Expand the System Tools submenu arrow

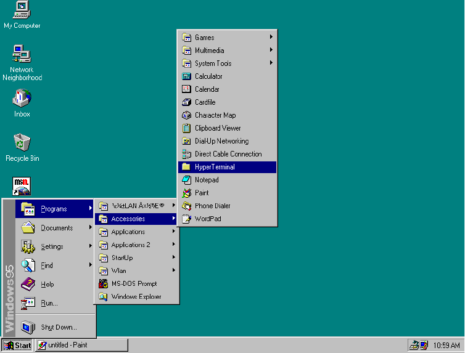pos(271,63)
